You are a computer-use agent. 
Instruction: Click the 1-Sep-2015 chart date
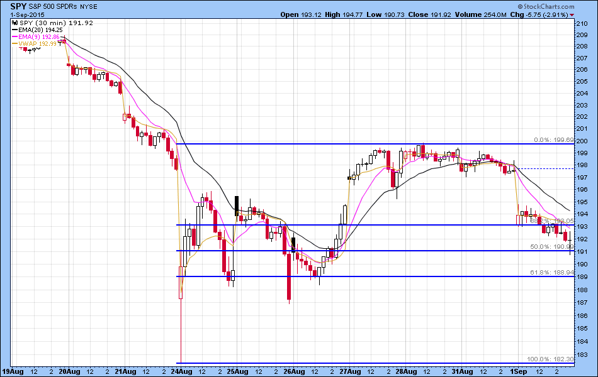pyautogui.click(x=27, y=15)
